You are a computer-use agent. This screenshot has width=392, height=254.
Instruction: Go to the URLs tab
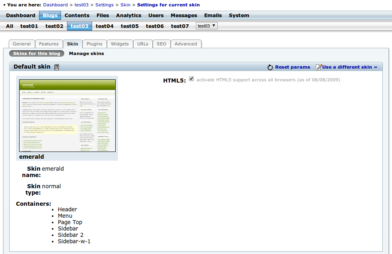tap(143, 44)
